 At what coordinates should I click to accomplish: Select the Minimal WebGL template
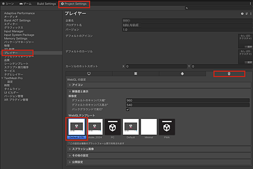pos(149,128)
